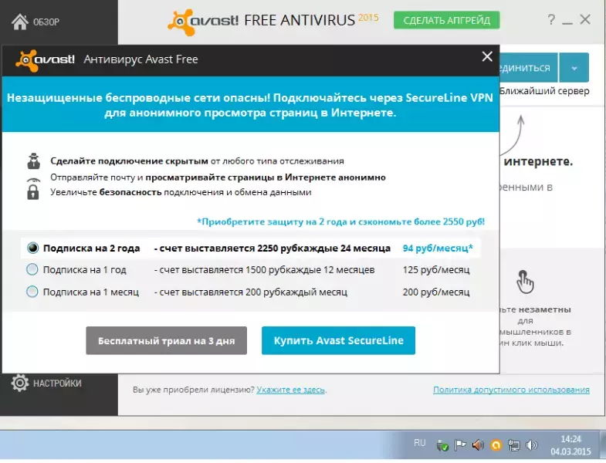Click the Обзор sidebar label
Image resolution: width=606 pixels, height=463 pixels.
(x=46, y=22)
